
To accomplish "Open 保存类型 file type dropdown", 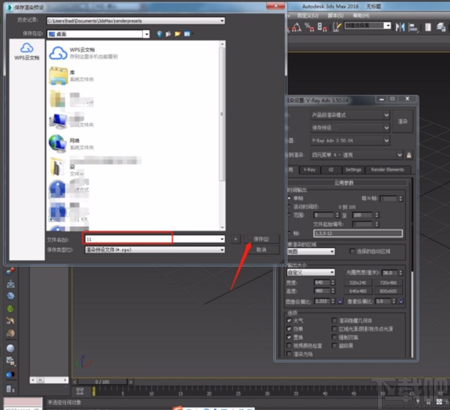I will tap(222, 250).
